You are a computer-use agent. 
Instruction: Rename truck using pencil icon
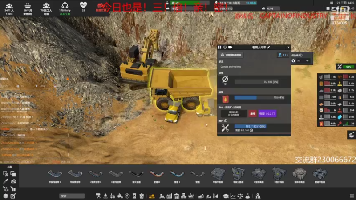tap(269, 47)
